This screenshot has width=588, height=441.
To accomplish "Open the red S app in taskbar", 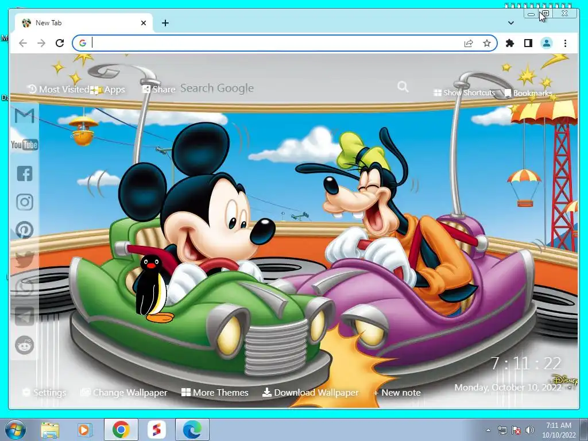I will (x=156, y=430).
